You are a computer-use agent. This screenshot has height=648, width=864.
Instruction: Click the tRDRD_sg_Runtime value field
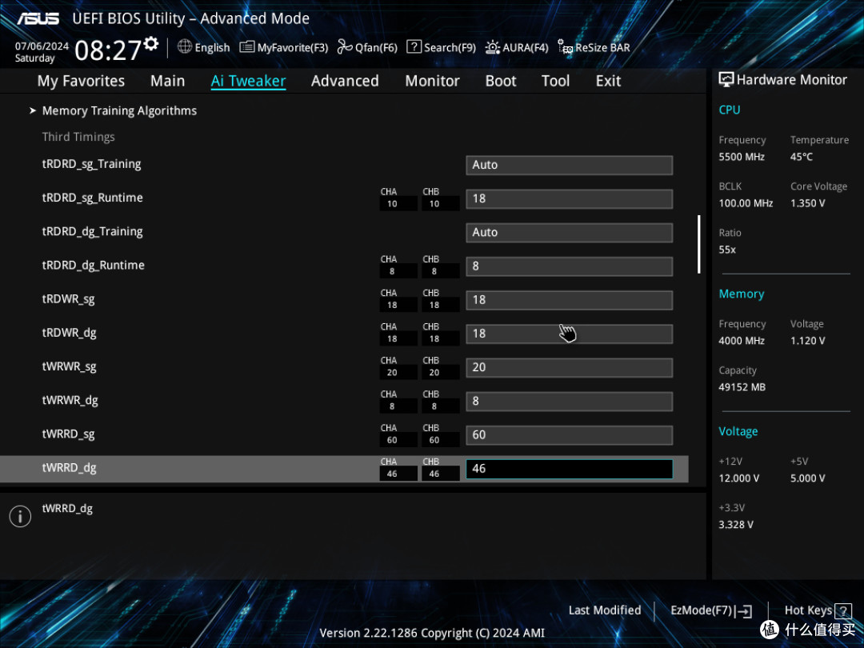point(570,199)
